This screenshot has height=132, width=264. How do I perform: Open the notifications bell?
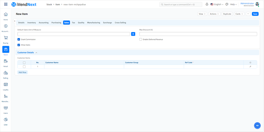click(207, 4)
